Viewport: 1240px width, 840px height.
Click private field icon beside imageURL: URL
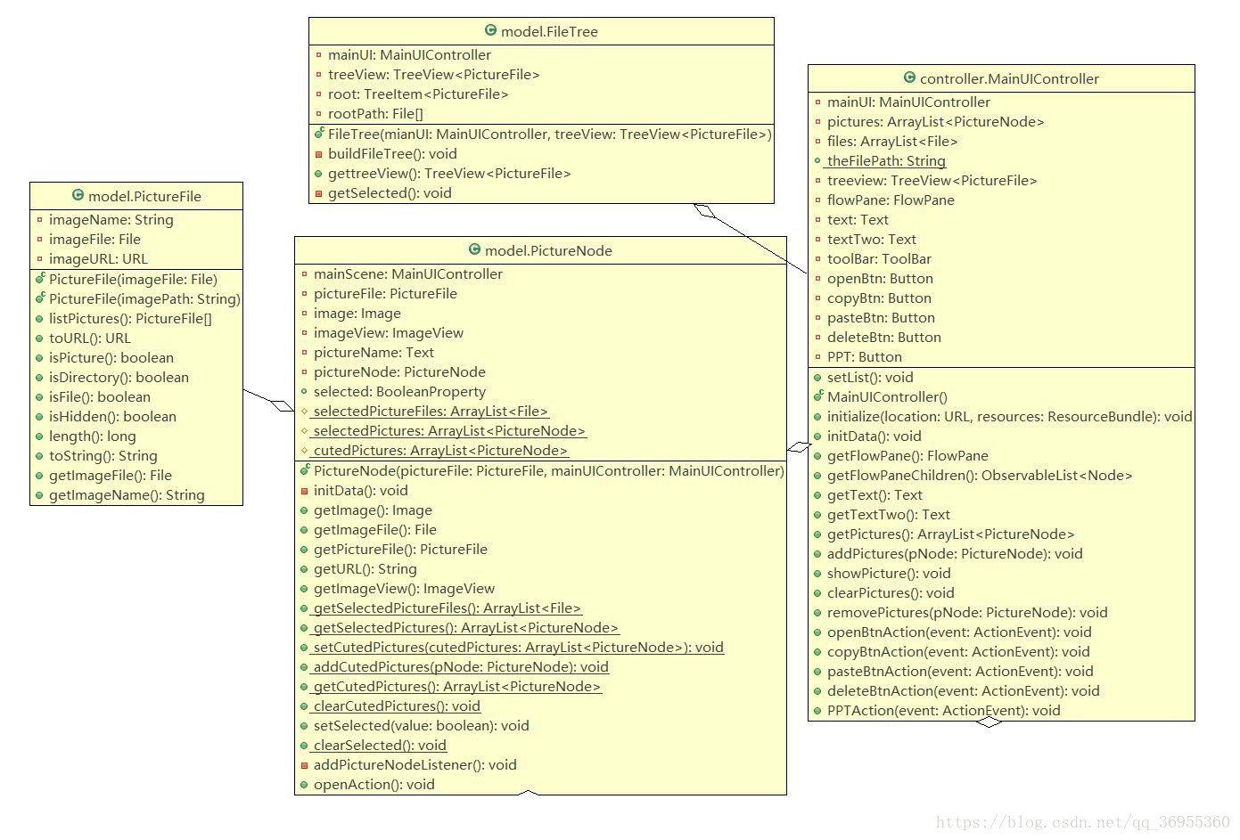40,259
